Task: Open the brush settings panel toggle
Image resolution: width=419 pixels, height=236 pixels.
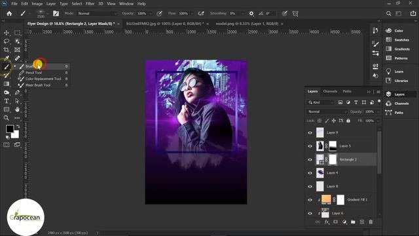Action: click(56, 13)
